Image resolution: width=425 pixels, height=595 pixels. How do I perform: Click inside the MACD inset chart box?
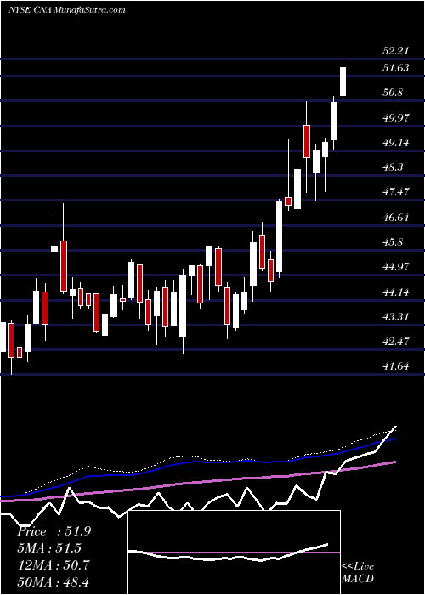[235, 552]
